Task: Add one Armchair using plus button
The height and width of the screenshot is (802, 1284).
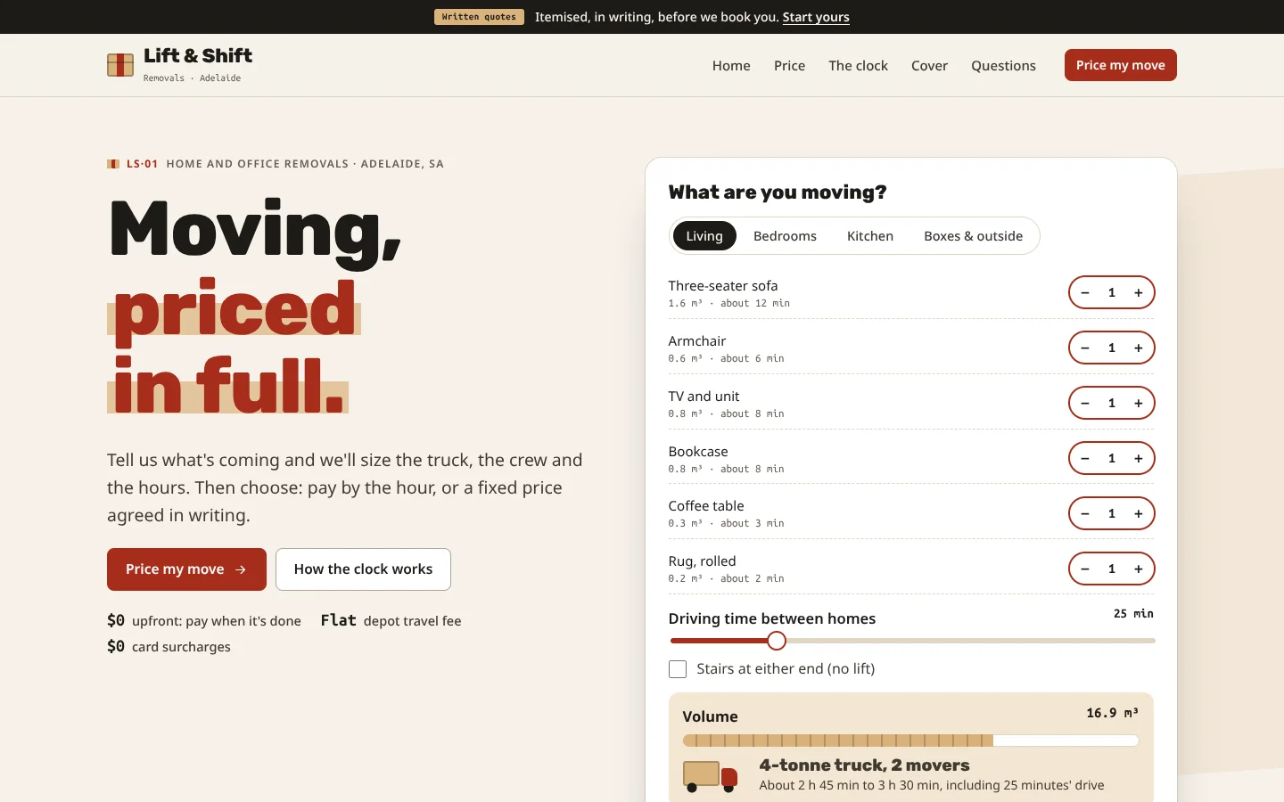Action: [x=1139, y=348]
